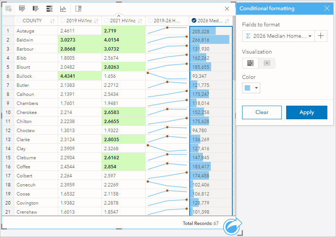The width and height of the screenshot is (336, 237).
Task: Add sparklines with the chart toolbar icon
Action: click(62, 8)
